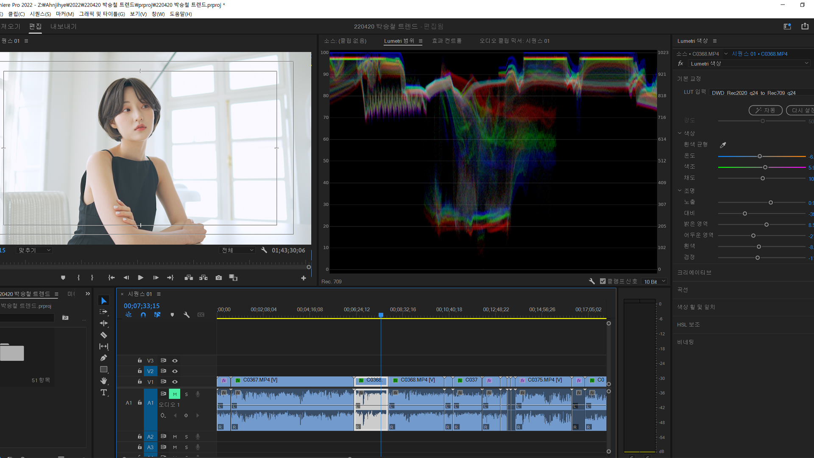This screenshot has width=814, height=458.
Task: Switch to the 효과 컨트롤 tab
Action: (446, 41)
